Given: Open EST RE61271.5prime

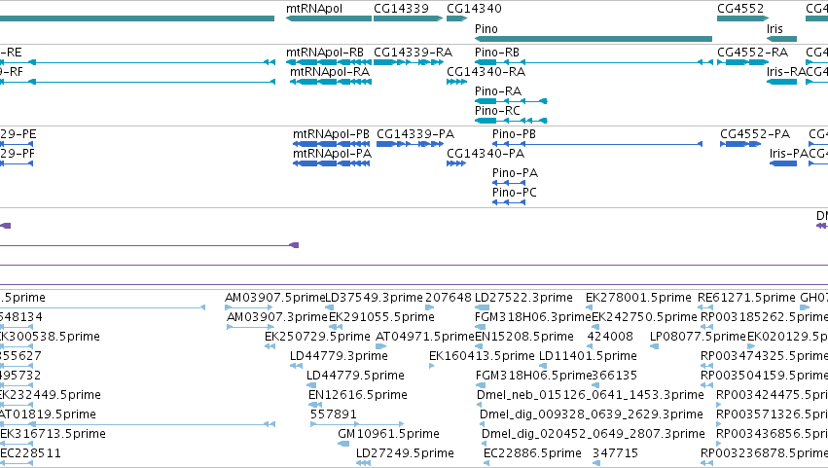Looking at the screenshot, I should click(746, 298).
